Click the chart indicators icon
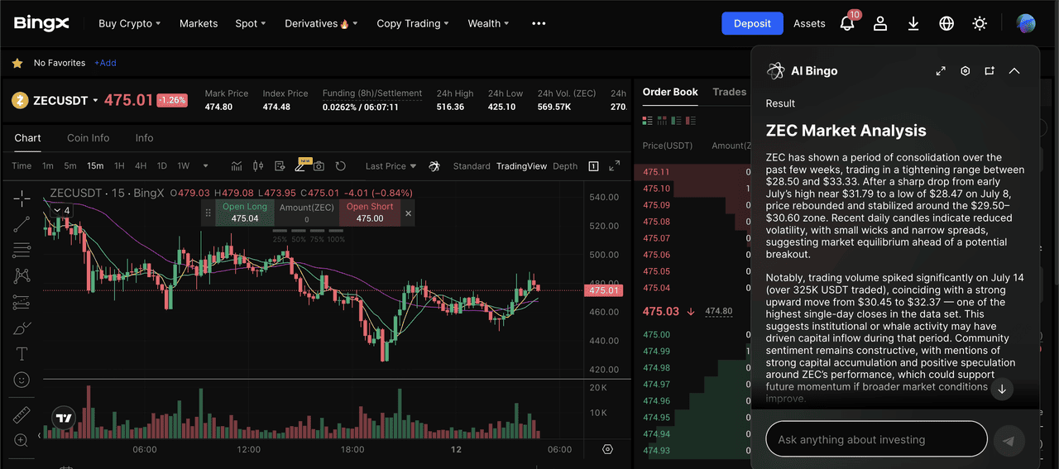1059x469 pixels. tap(237, 166)
